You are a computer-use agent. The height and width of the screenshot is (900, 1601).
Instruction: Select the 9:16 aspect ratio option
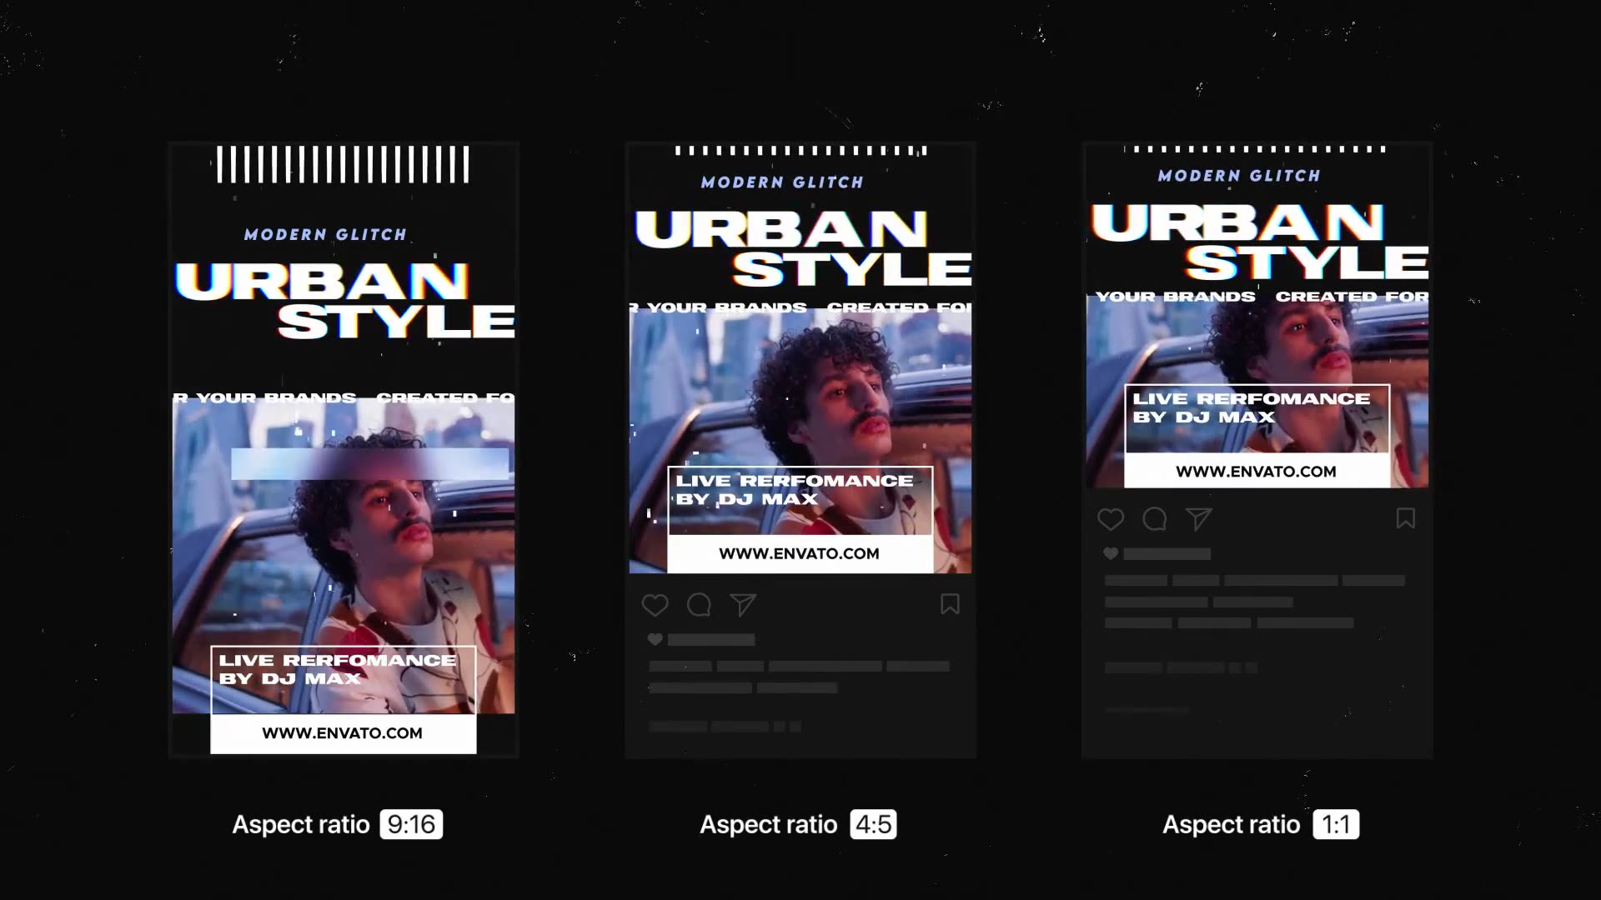point(410,824)
